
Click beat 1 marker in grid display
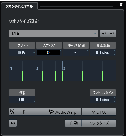pyautogui.click(x=11, y=68)
